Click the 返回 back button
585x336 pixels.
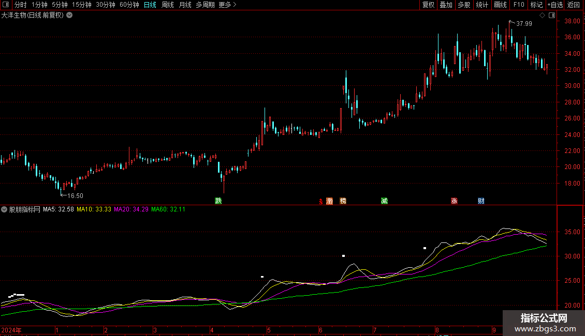(x=574, y=5)
